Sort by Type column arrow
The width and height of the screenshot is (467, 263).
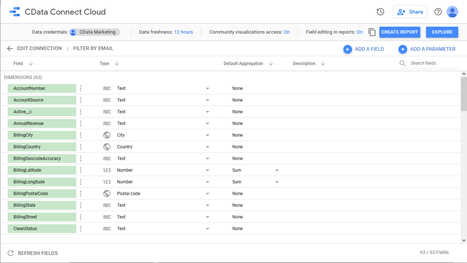[117, 64]
